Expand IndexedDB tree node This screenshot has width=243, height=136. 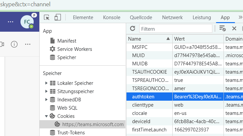pos(46,99)
